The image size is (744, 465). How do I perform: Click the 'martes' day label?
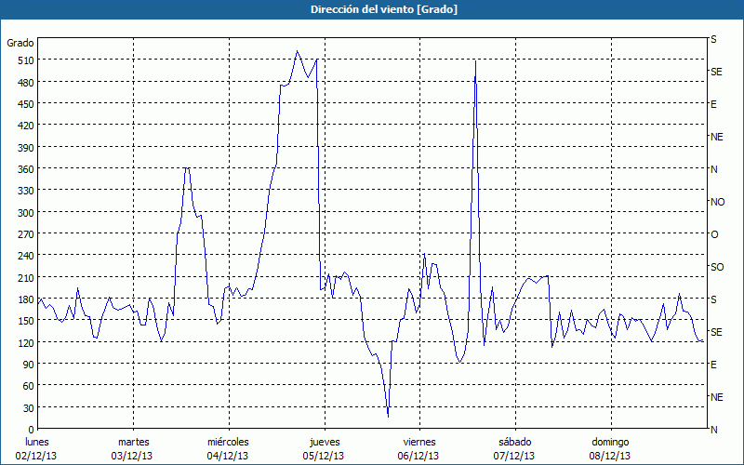coord(134,442)
